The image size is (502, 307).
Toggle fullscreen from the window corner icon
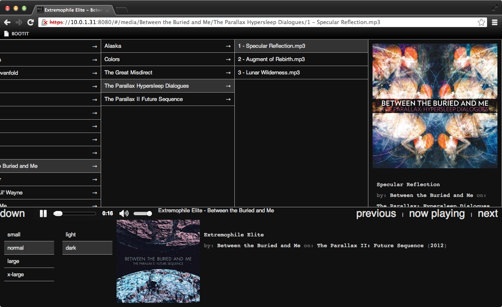pos(495,7)
